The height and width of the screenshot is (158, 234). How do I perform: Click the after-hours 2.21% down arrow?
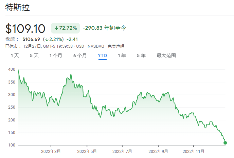click(47, 40)
